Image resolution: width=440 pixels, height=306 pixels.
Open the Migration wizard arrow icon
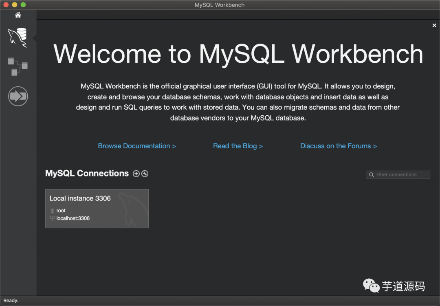(x=18, y=96)
